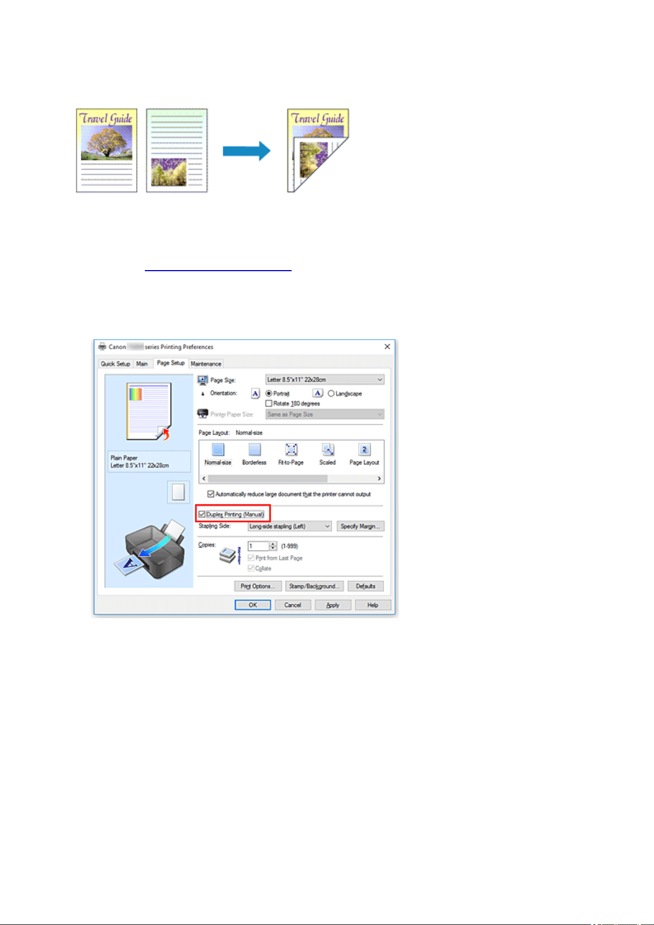Choose the Fit-to-Page layout icon
The width and height of the screenshot is (654, 925).
pos(291,450)
